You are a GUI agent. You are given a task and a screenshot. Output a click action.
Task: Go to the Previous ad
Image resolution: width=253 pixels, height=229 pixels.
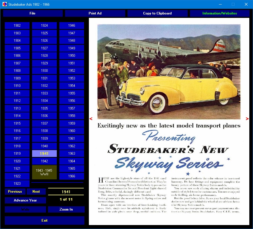coord(15,192)
